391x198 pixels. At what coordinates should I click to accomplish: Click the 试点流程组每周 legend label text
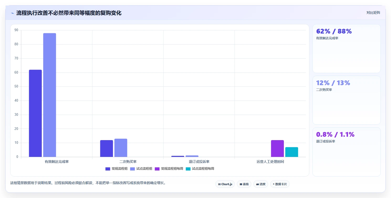203,169
